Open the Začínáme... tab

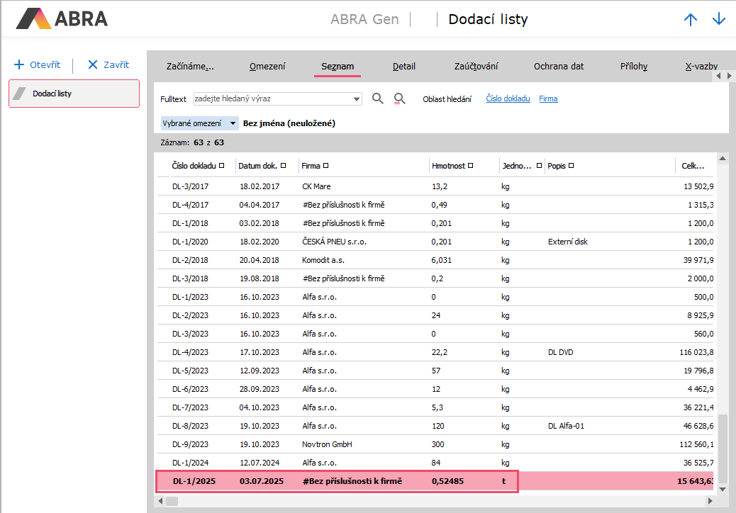(x=190, y=66)
